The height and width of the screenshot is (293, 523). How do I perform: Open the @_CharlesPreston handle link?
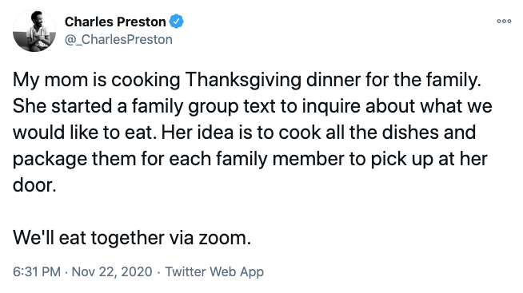point(118,40)
